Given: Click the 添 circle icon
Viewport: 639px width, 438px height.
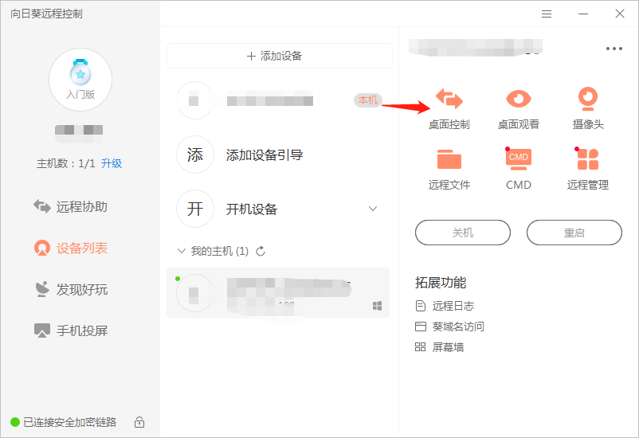Looking at the screenshot, I should [x=195, y=154].
